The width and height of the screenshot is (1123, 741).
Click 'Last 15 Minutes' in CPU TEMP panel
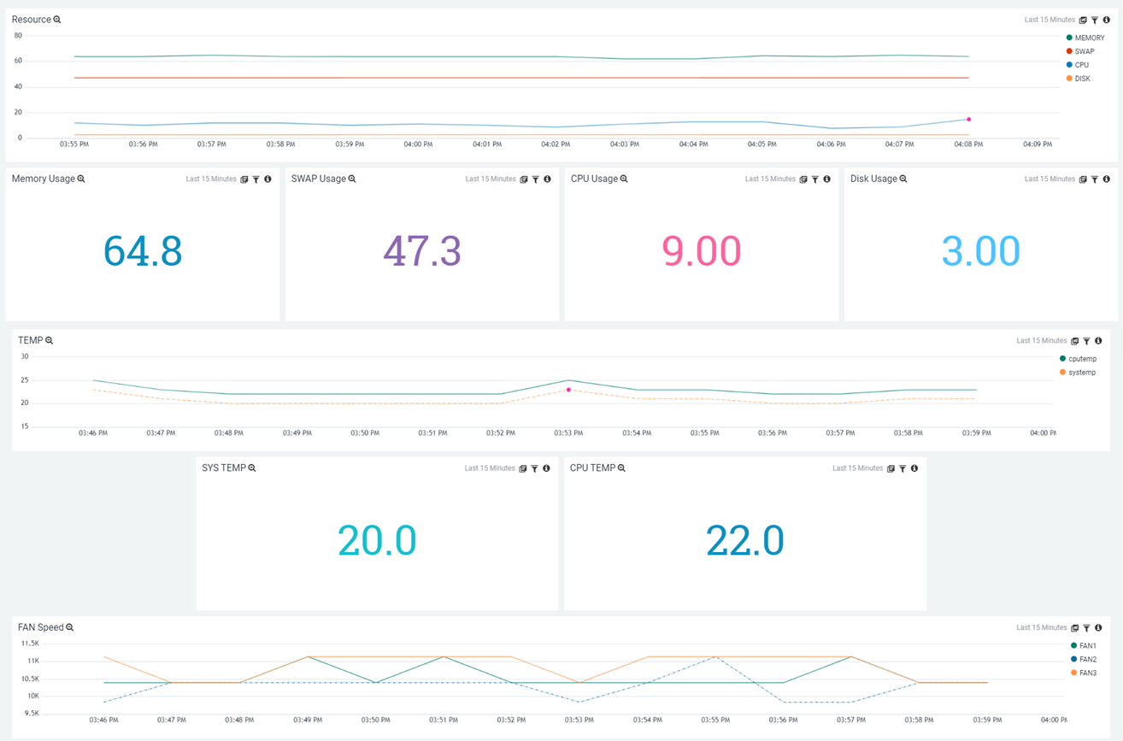point(857,468)
